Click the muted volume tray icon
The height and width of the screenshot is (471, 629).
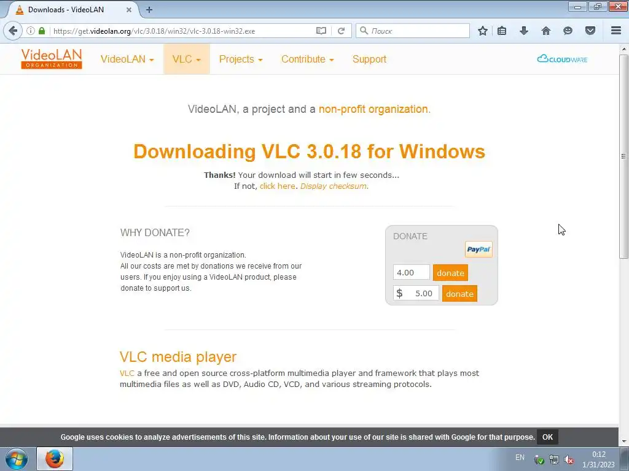(x=568, y=459)
